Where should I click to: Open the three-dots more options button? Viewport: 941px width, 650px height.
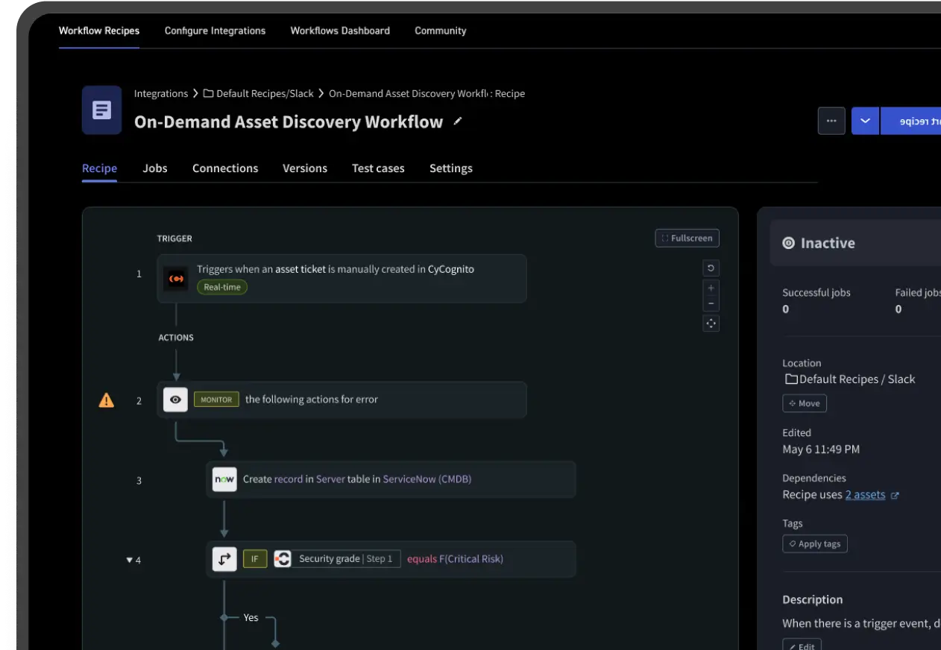[831, 121]
